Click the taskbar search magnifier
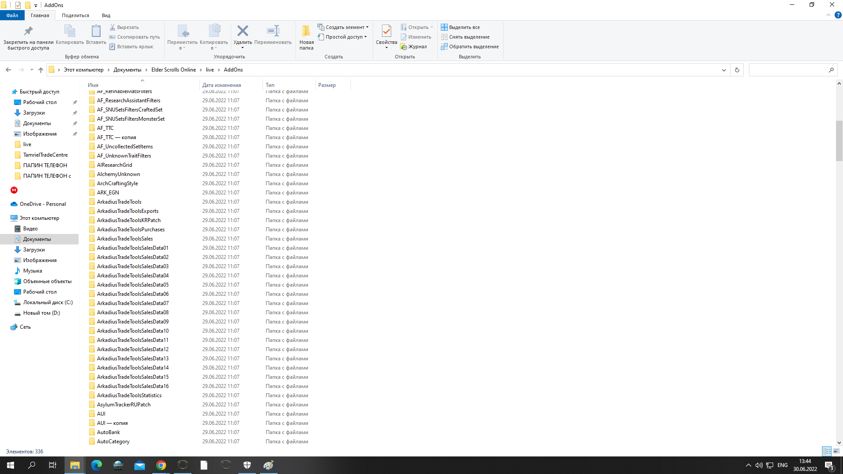843x474 pixels. (x=32, y=465)
